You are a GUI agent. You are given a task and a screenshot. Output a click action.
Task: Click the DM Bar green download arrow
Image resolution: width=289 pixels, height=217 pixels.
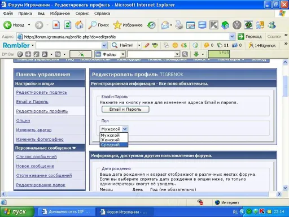196,54
